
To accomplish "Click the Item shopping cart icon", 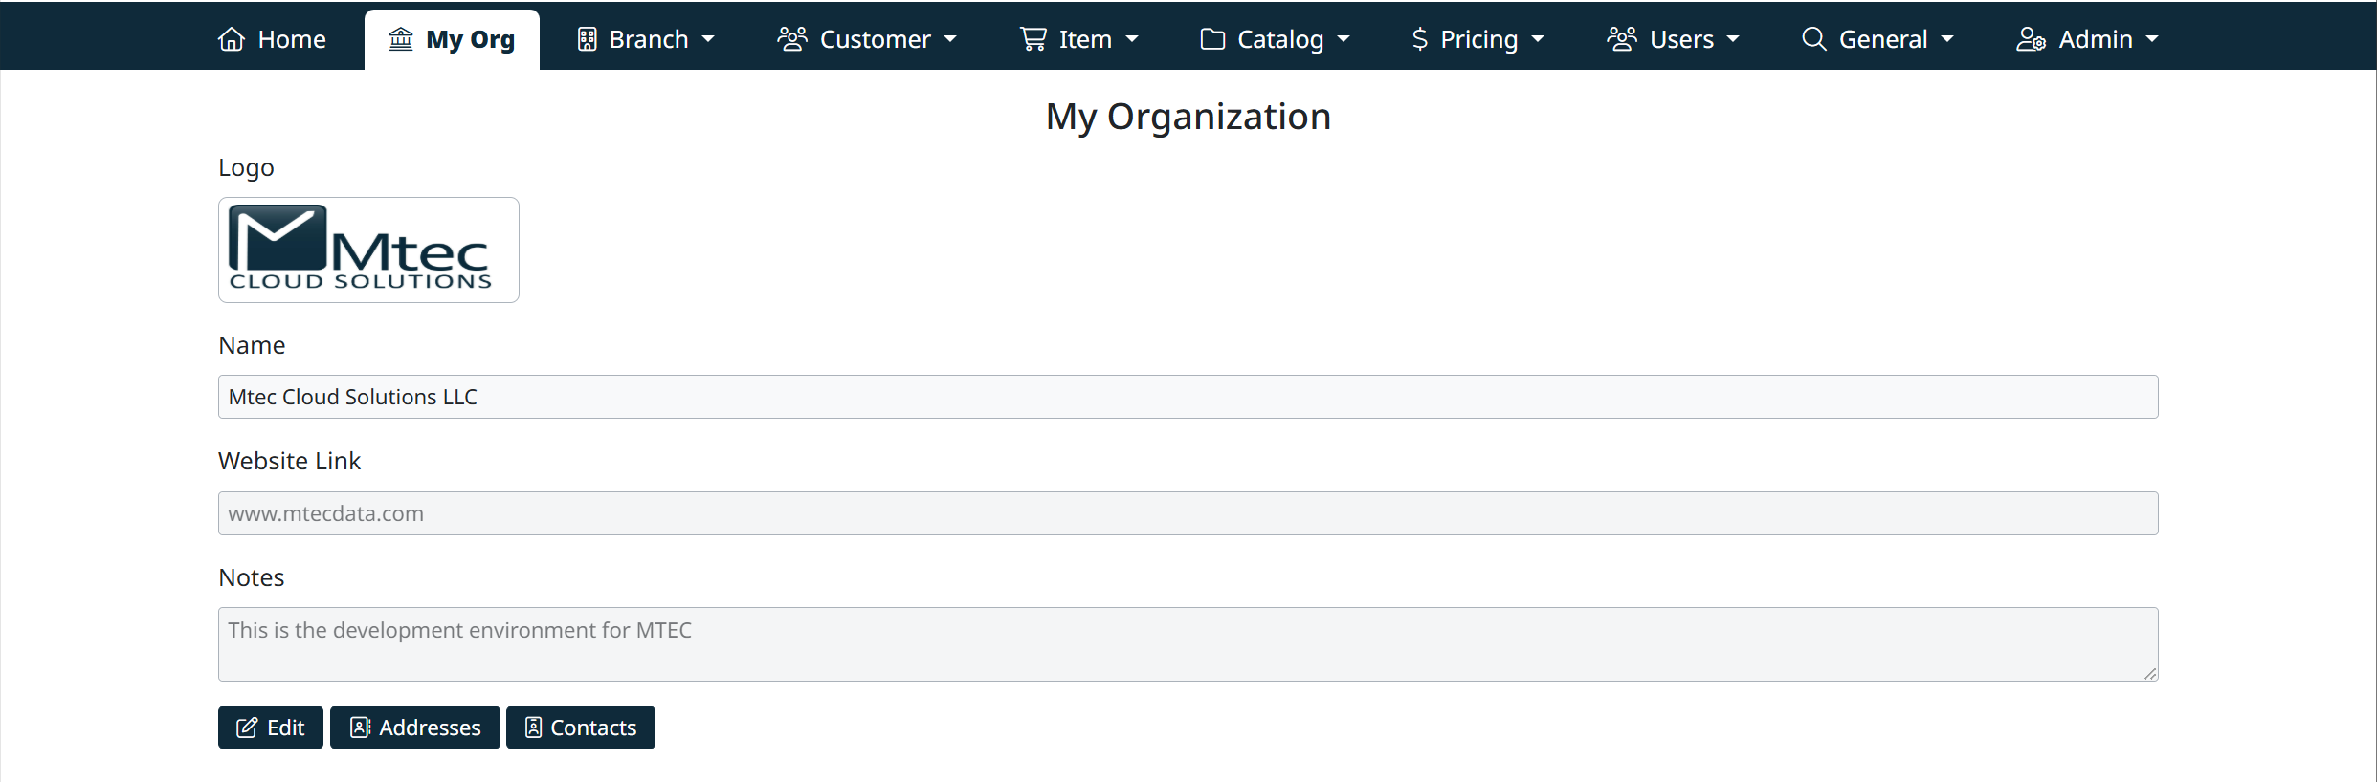I will (1033, 39).
